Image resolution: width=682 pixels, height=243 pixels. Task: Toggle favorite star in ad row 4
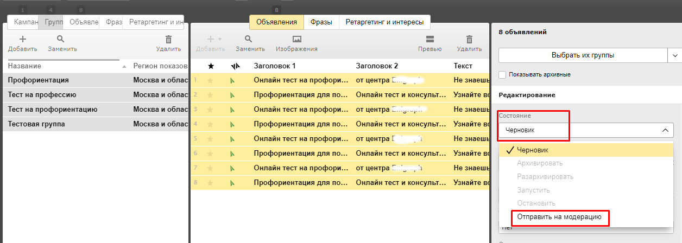pos(211,124)
